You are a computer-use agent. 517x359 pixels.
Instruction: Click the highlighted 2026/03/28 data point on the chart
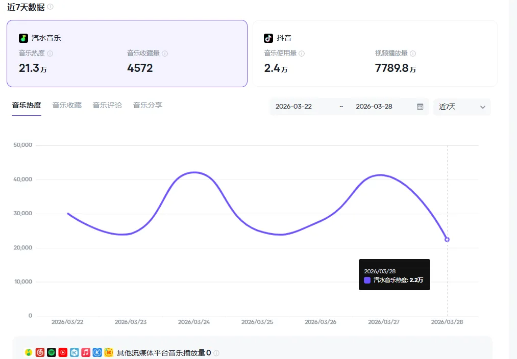pyautogui.click(x=447, y=239)
